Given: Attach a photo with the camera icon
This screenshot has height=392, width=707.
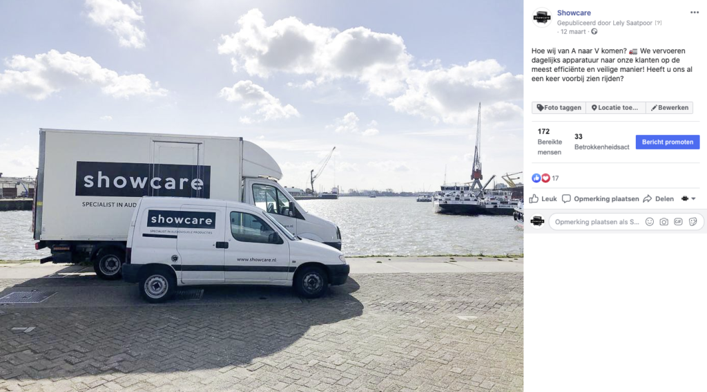Looking at the screenshot, I should coord(664,222).
